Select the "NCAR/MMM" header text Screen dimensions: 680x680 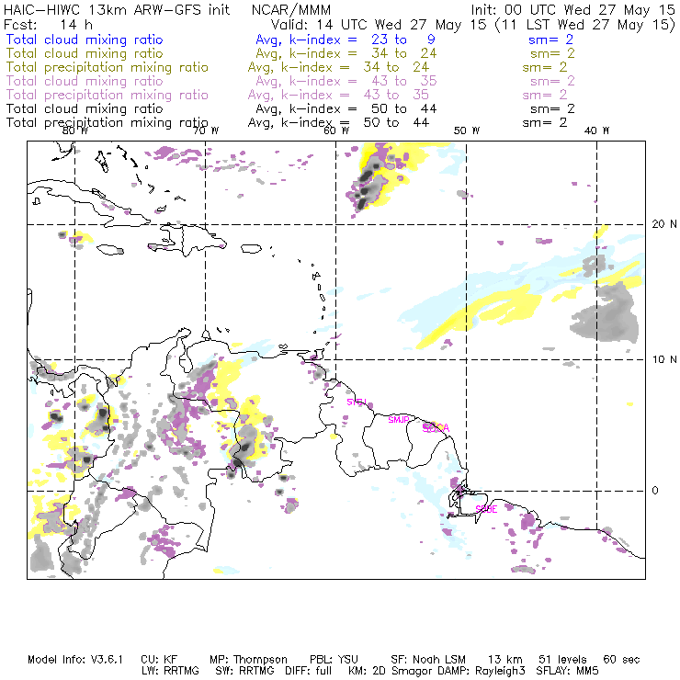[291, 10]
